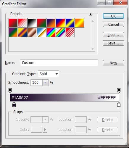Click the Load... button
The height and width of the screenshot is (148, 129).
click(x=113, y=35)
